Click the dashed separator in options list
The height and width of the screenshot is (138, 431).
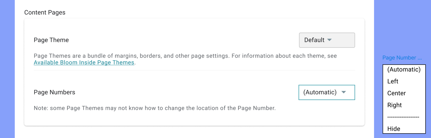[403, 117]
